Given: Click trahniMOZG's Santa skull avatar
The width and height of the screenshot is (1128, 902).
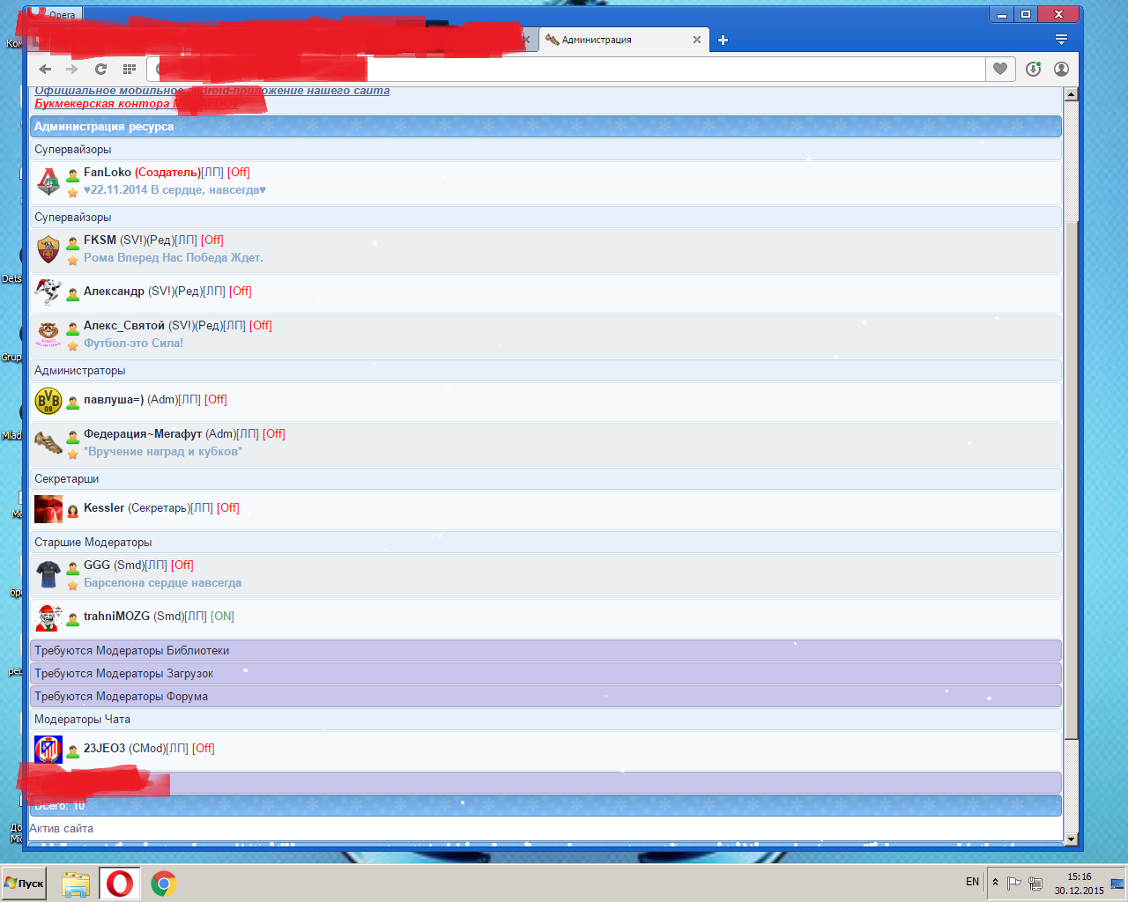Looking at the screenshot, I should 48,617.
